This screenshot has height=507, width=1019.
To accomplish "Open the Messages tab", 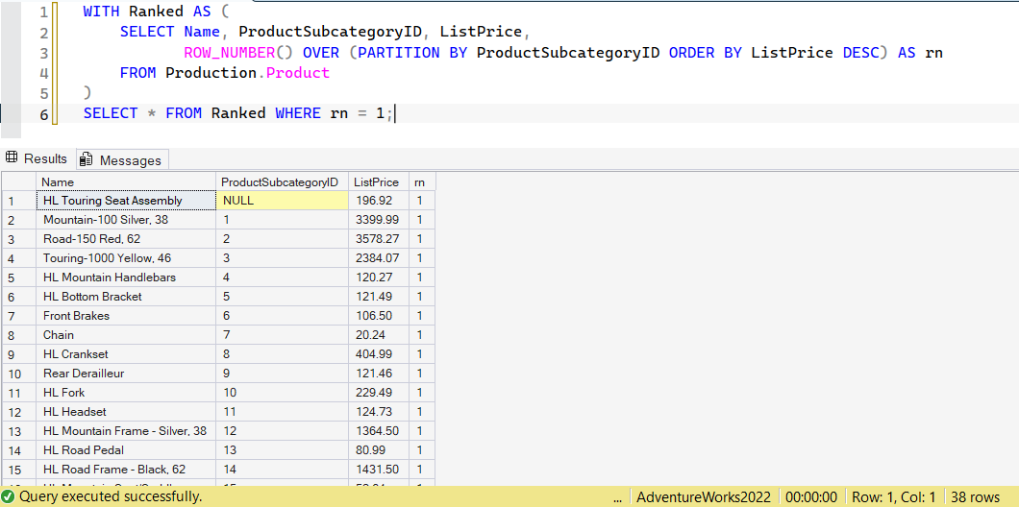I will (x=122, y=159).
